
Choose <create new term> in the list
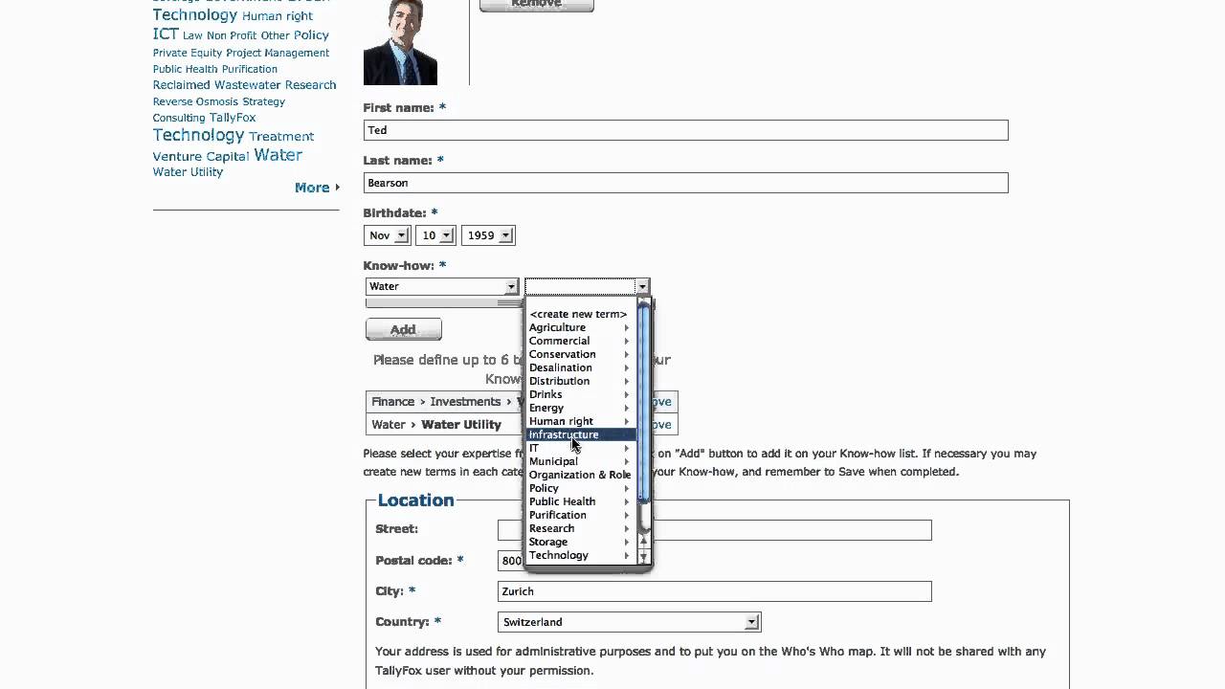578,314
